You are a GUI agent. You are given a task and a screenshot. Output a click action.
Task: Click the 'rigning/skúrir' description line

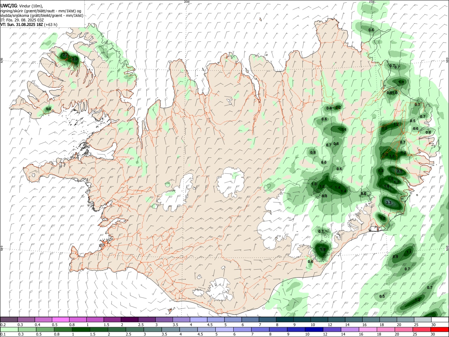pos(41,11)
